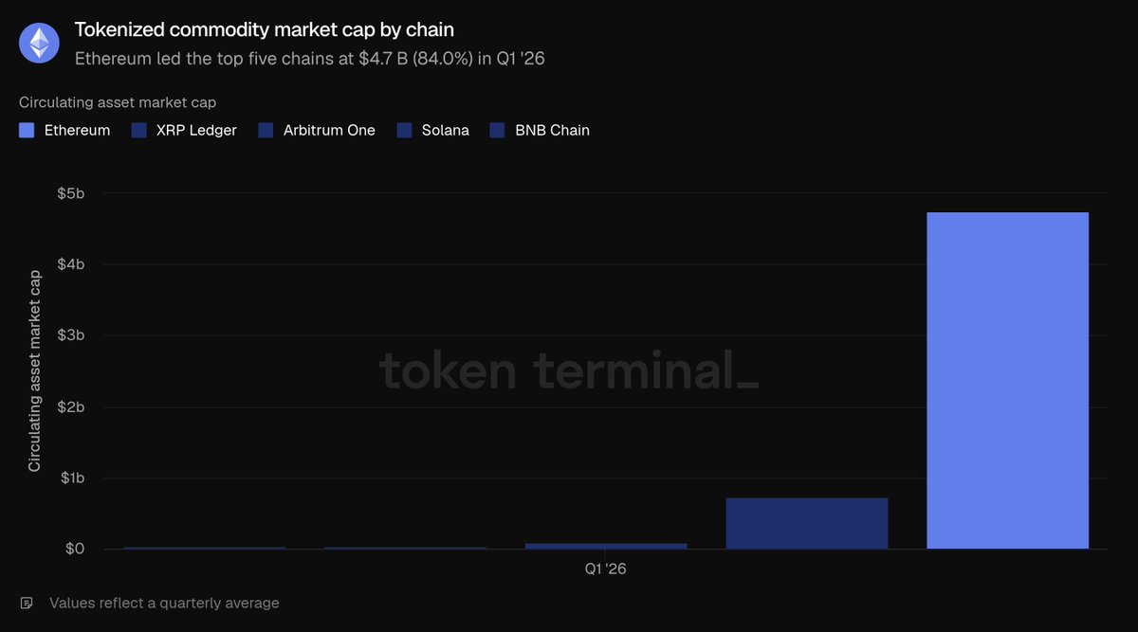Click the Circulating asset market cap legend heading
Screen dimensions: 1138x632
pyautogui.click(x=118, y=102)
